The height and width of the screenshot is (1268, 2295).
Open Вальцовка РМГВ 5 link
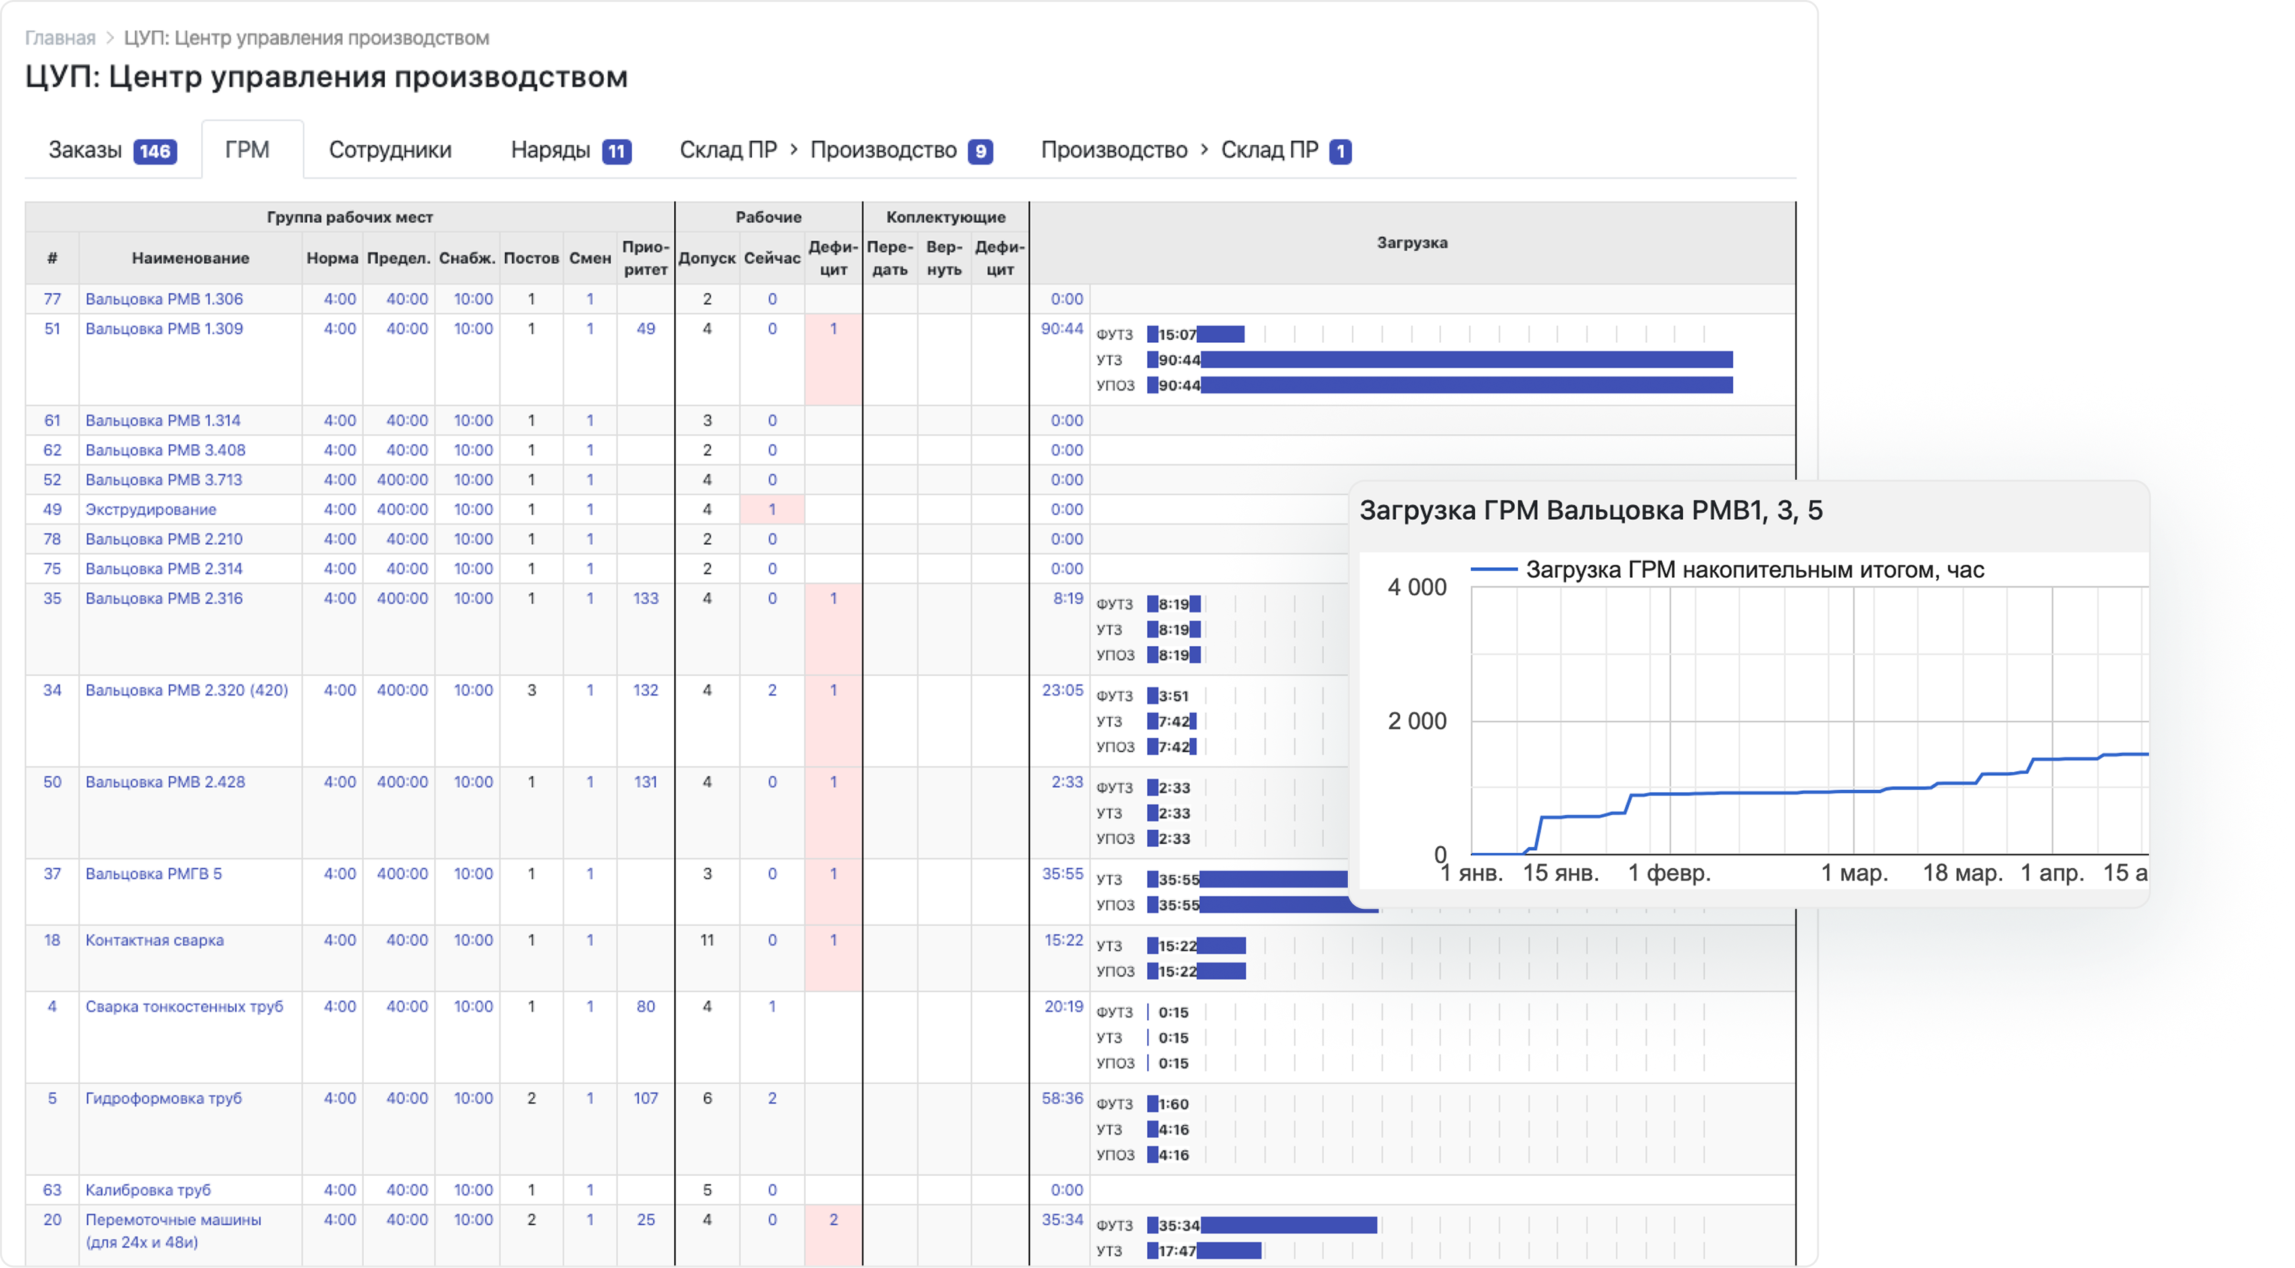[153, 873]
